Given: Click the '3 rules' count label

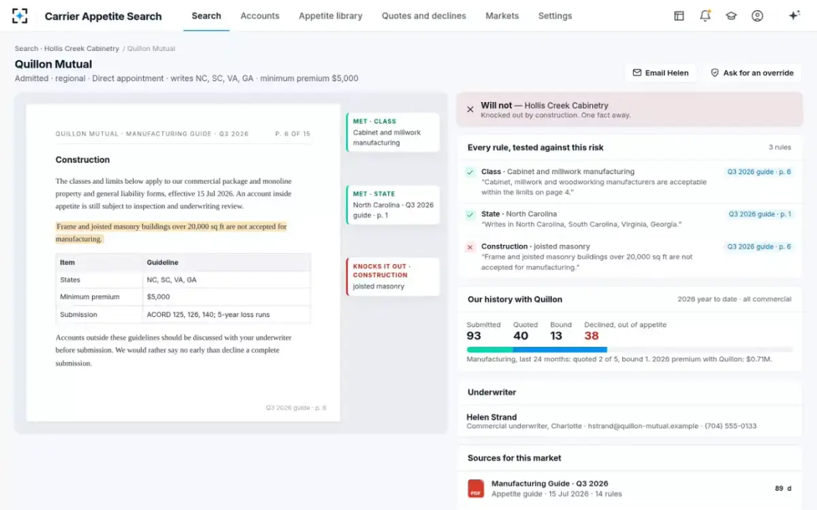Looking at the screenshot, I should point(780,148).
